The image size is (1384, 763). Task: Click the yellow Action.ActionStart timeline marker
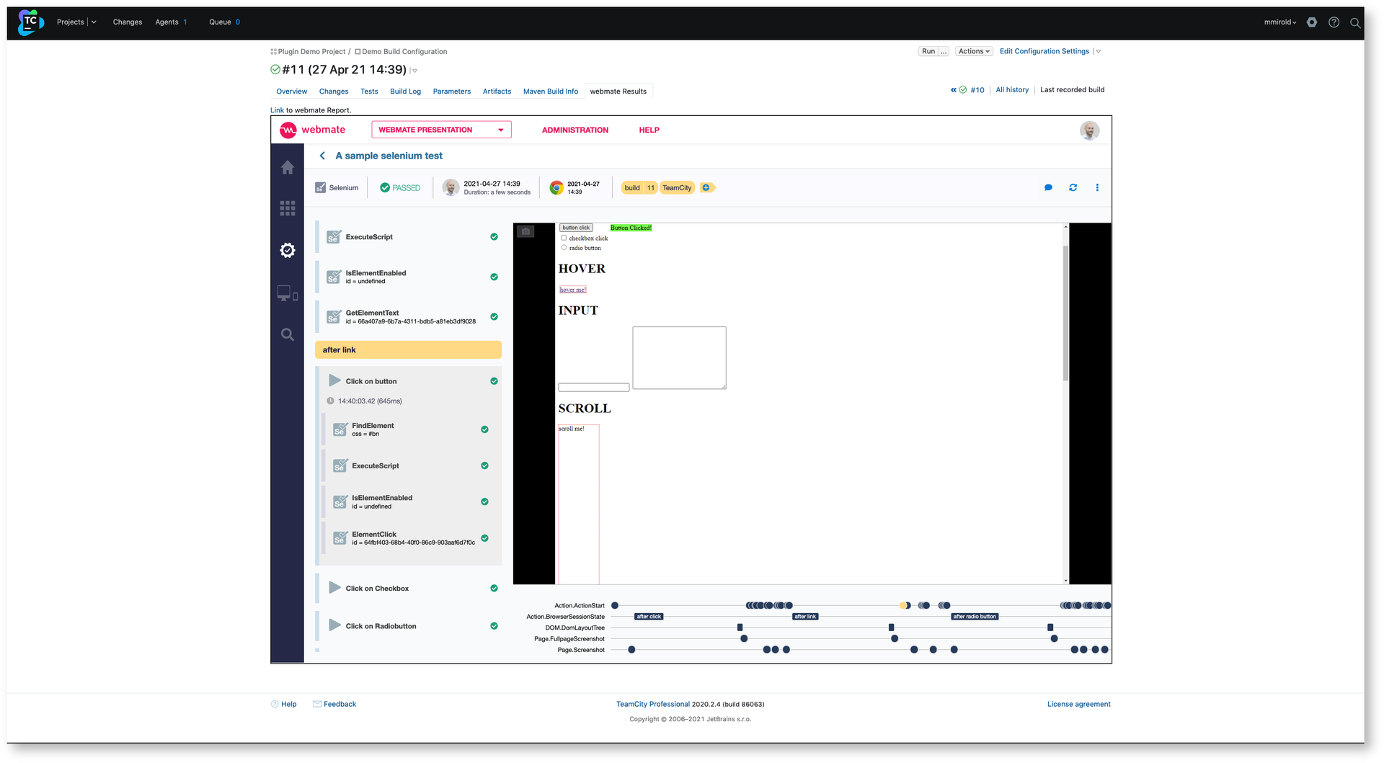[903, 605]
